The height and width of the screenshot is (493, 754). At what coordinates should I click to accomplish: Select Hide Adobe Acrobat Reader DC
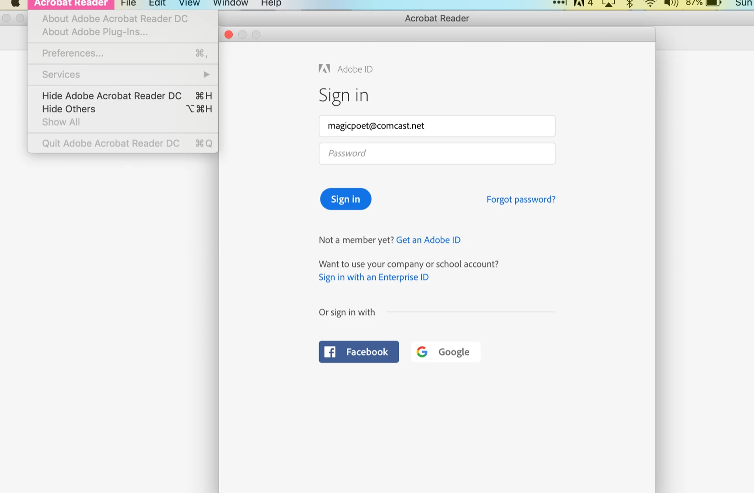coord(123,96)
